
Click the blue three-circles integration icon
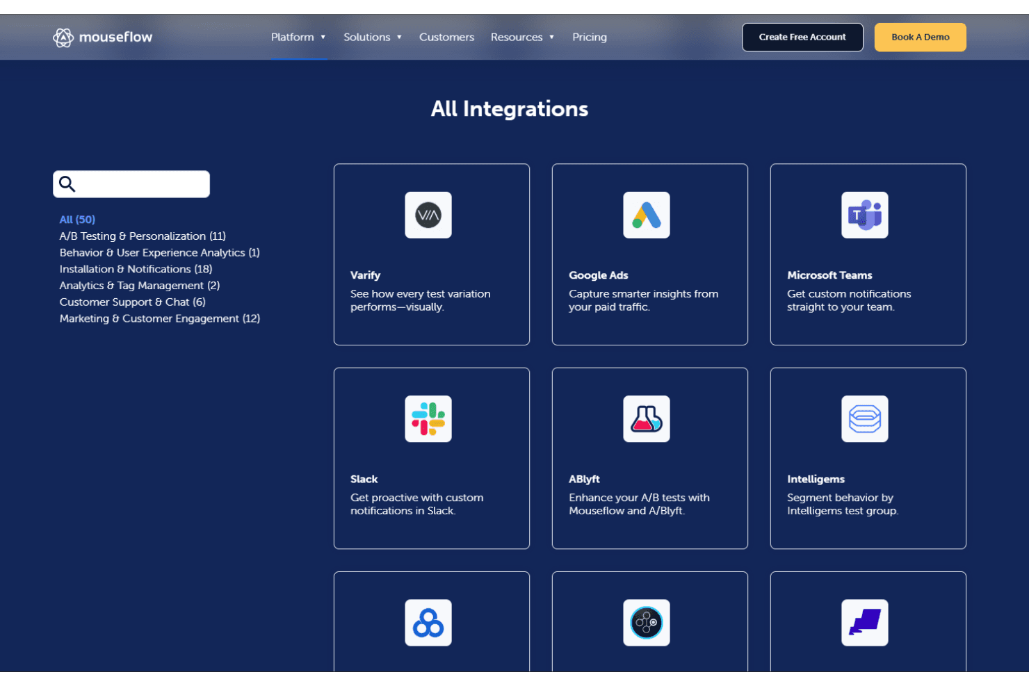[x=428, y=623]
